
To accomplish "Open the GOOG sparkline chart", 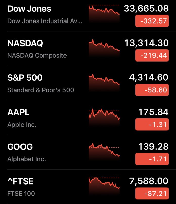I will coord(104,152).
